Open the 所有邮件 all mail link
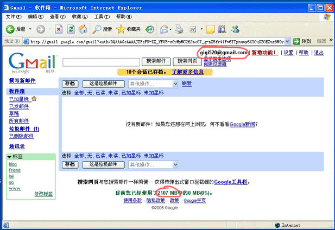The width and height of the screenshot is (335, 230). (x=19, y=121)
